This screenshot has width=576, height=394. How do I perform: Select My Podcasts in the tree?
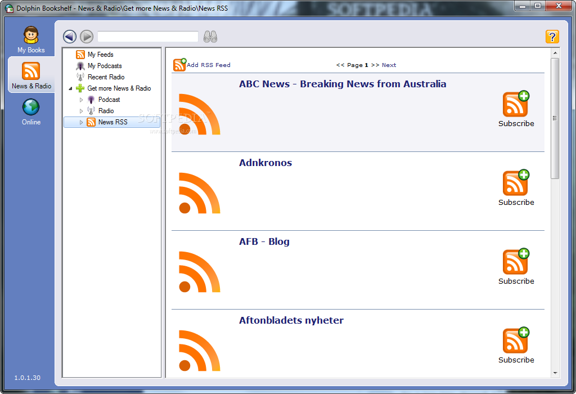(105, 66)
